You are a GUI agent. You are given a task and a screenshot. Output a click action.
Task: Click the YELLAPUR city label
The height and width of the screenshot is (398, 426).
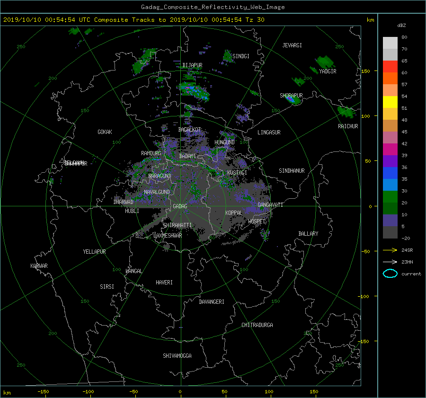click(x=94, y=252)
